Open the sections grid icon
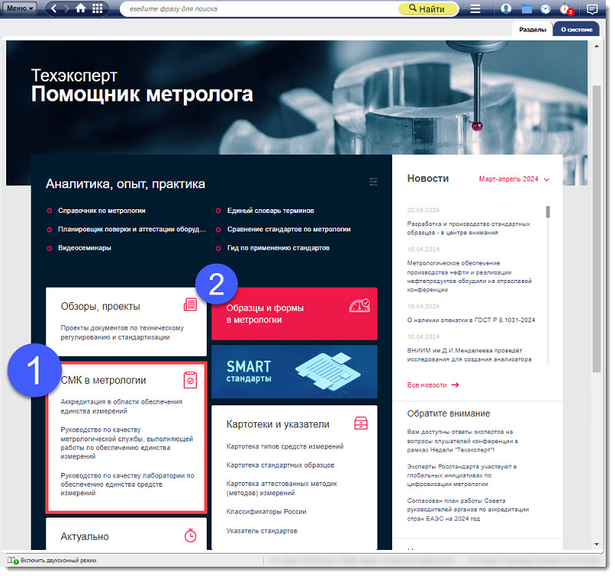 coord(98,8)
